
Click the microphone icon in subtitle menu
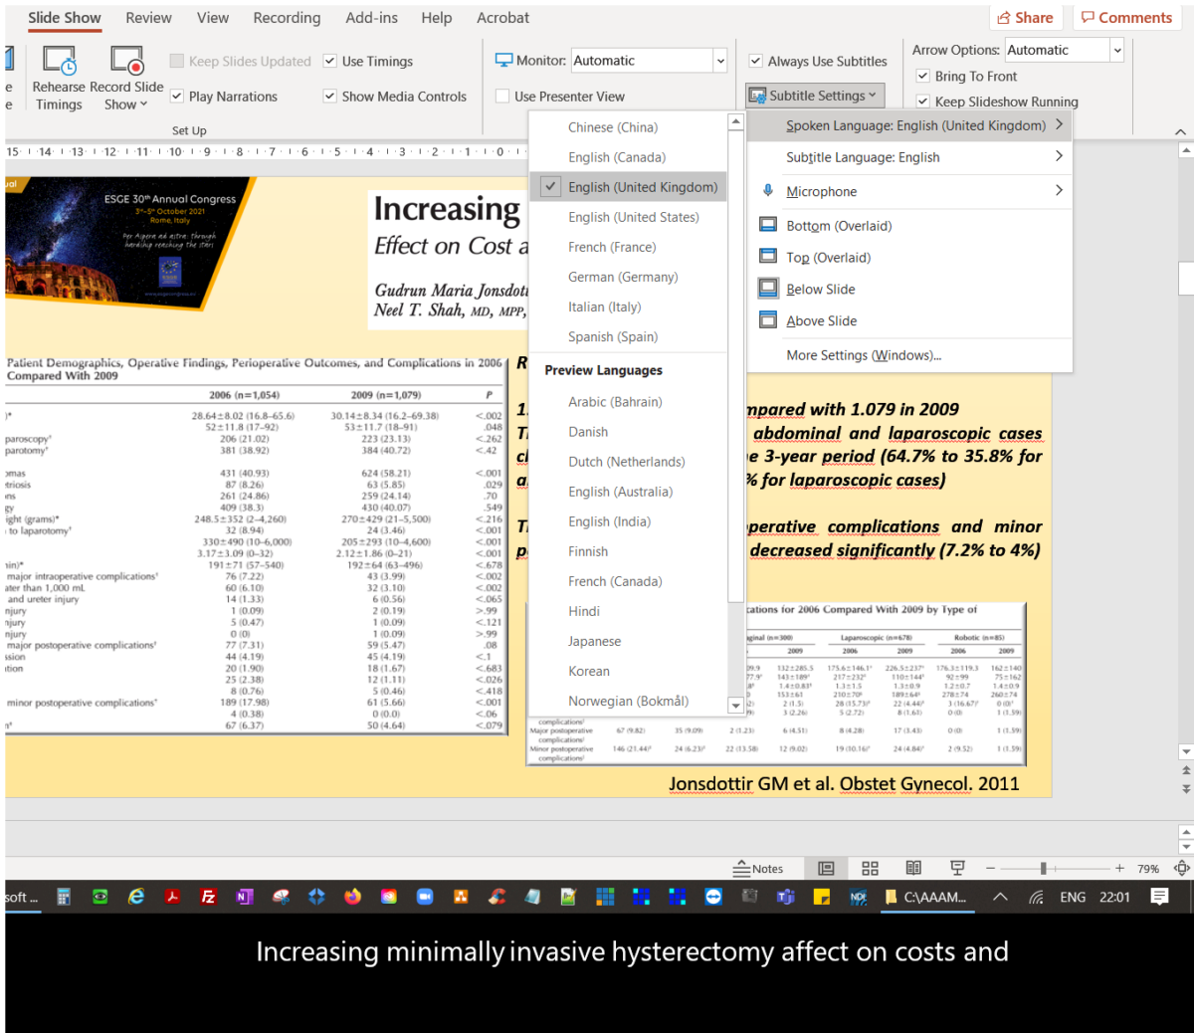pos(768,191)
